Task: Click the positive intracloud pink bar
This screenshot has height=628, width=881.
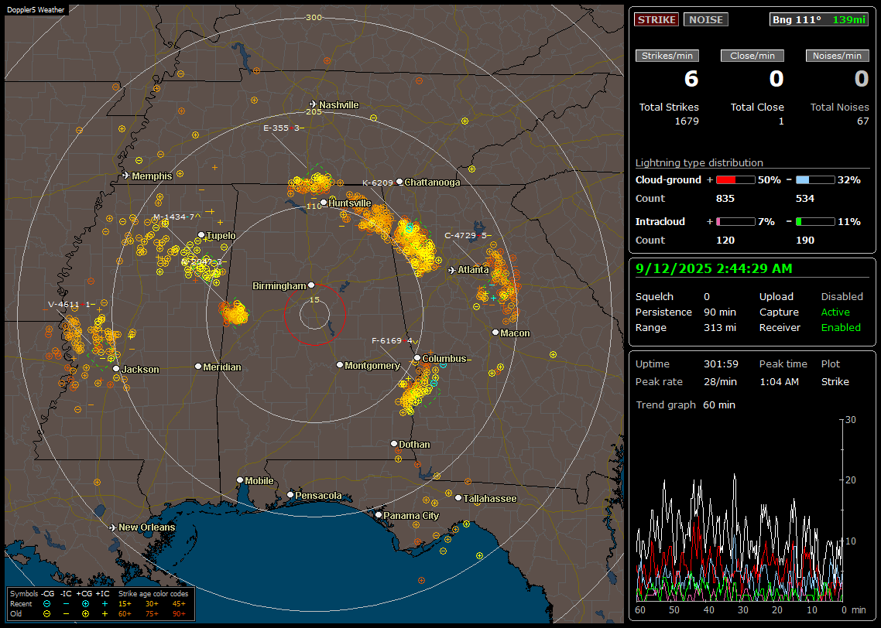Action: [735, 222]
